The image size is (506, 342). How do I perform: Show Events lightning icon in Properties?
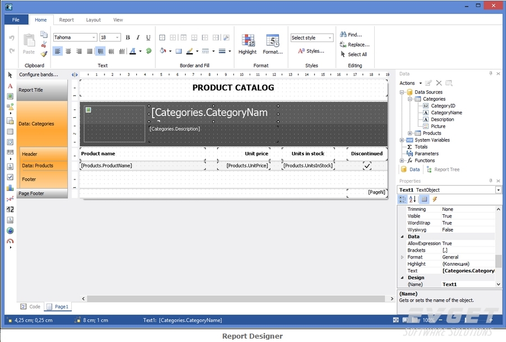[435, 200]
